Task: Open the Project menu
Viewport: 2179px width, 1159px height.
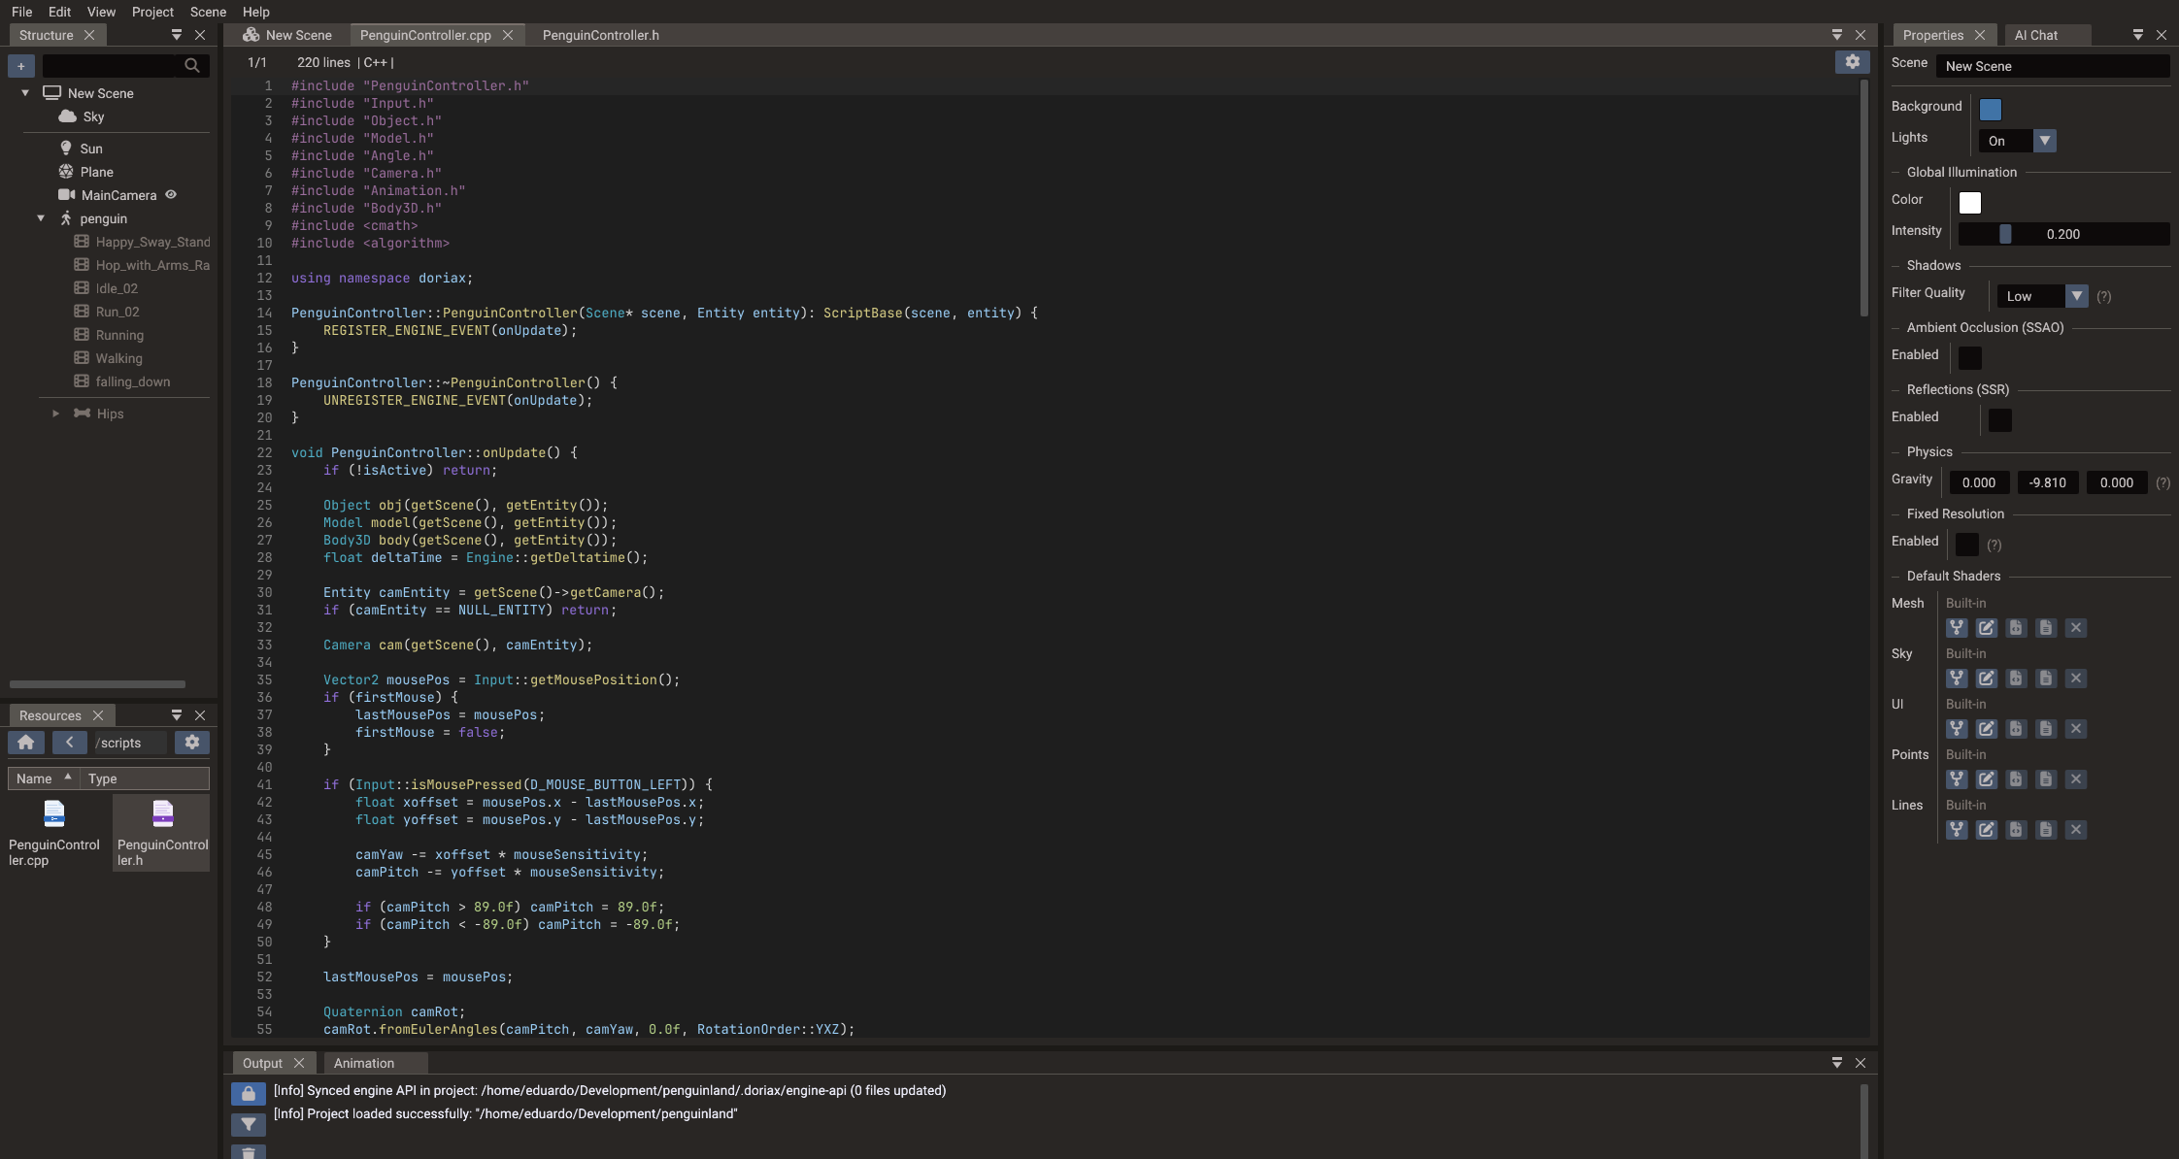Action: 152,12
